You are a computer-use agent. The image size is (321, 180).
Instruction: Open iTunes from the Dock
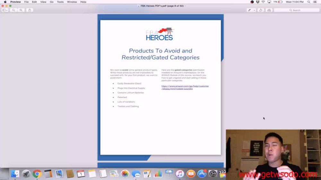point(180,174)
